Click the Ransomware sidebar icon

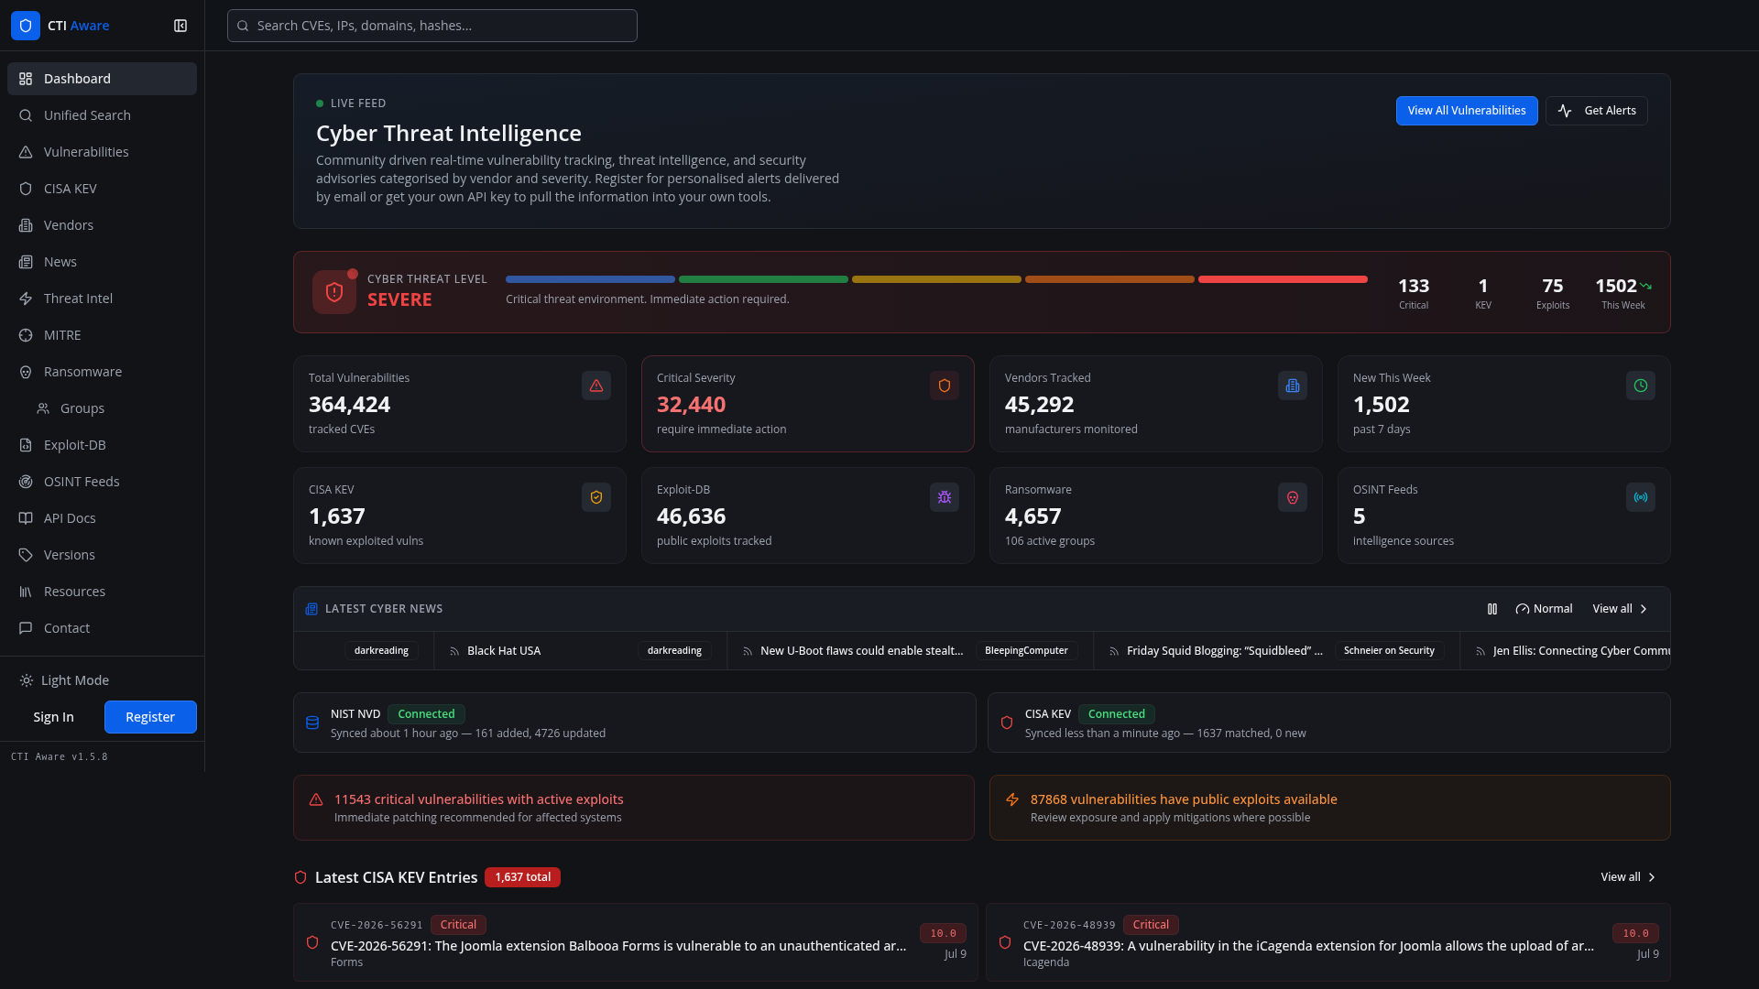coord(26,372)
